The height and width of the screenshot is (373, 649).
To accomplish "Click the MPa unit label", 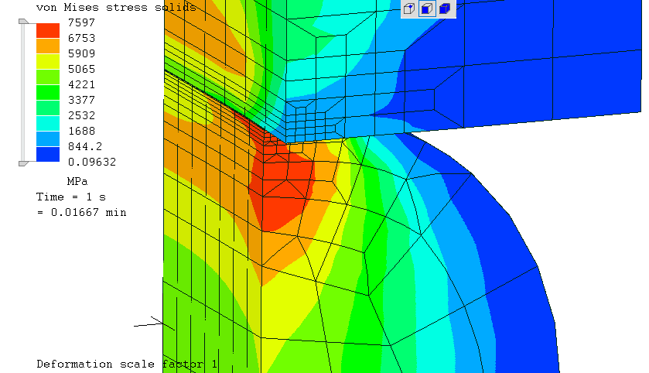I will 77,181.
